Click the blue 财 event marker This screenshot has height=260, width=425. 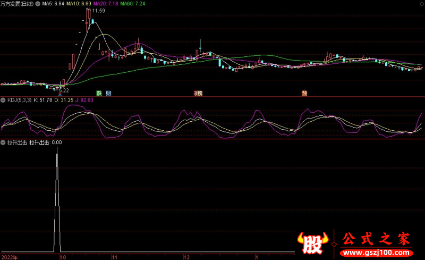click(108, 93)
